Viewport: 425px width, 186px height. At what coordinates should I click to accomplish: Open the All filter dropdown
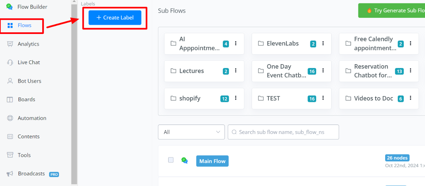[191, 132]
